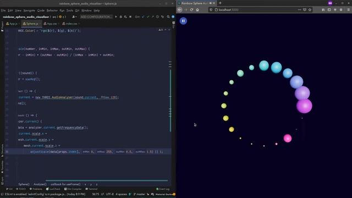The width and height of the screenshot is (352, 198).
Task: Open a new Firefox tab
Action: point(220,3)
